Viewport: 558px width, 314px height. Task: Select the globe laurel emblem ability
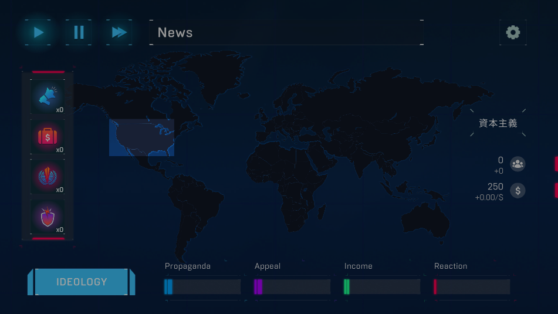(48, 177)
